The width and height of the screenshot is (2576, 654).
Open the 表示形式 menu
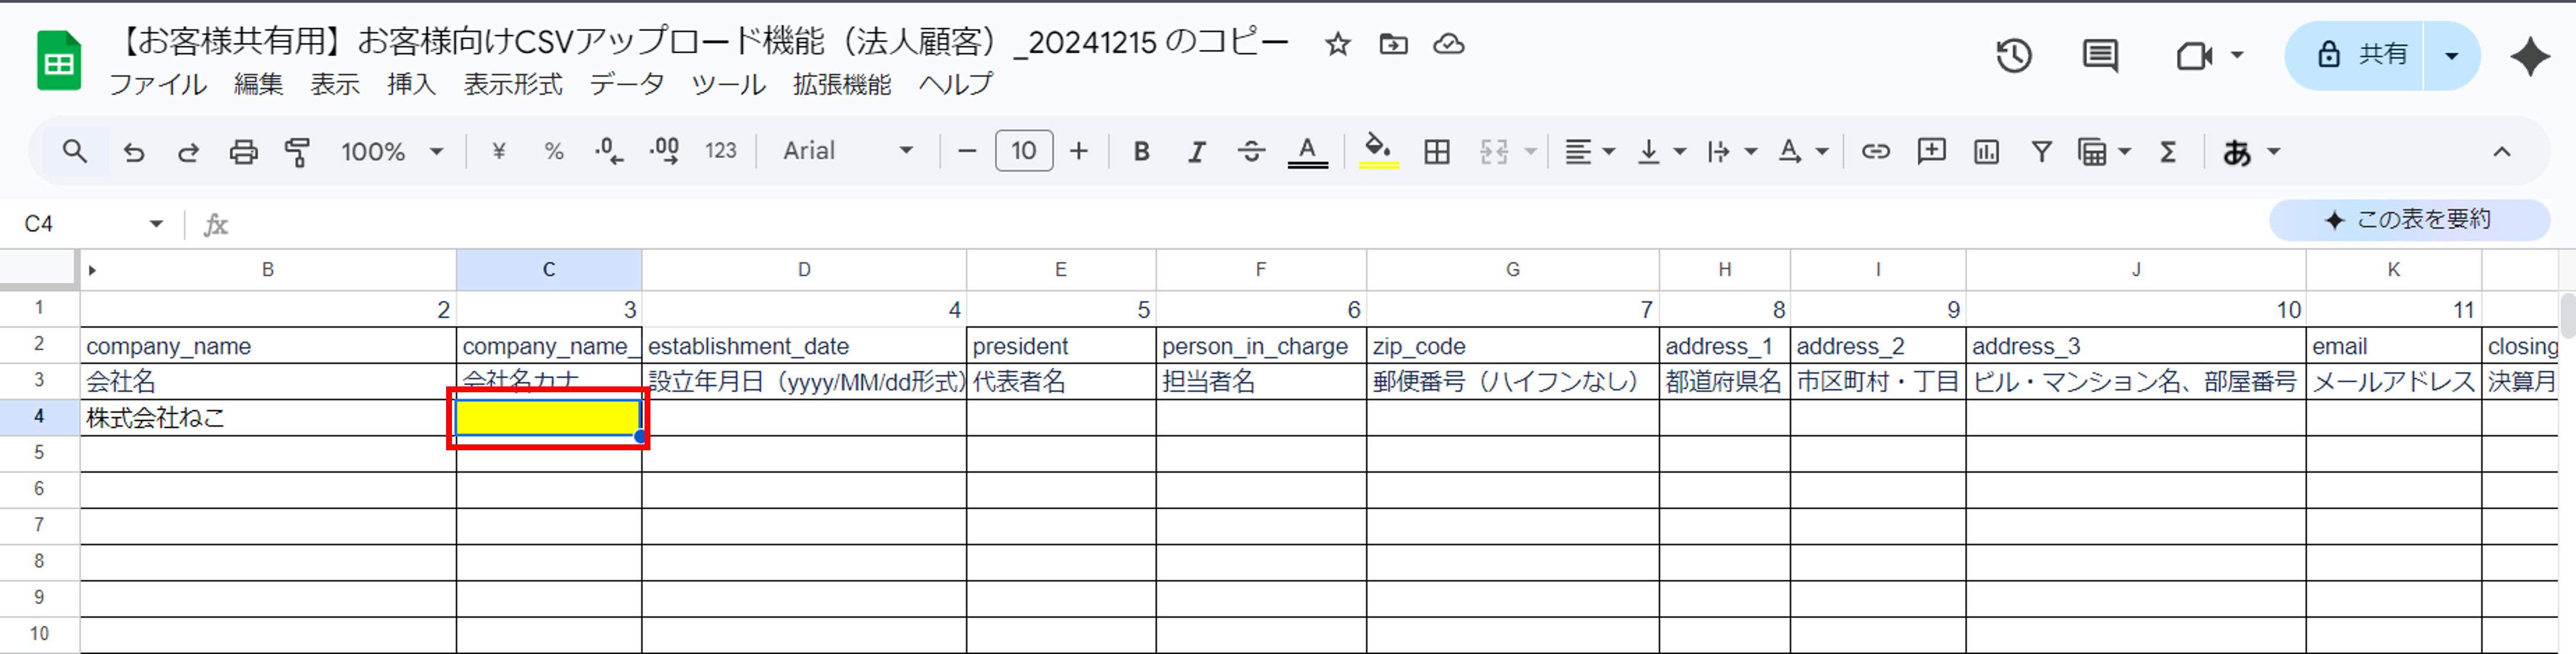click(x=512, y=85)
